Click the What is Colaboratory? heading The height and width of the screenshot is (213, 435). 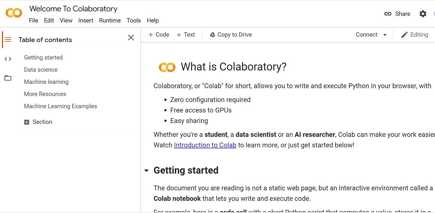point(234,67)
